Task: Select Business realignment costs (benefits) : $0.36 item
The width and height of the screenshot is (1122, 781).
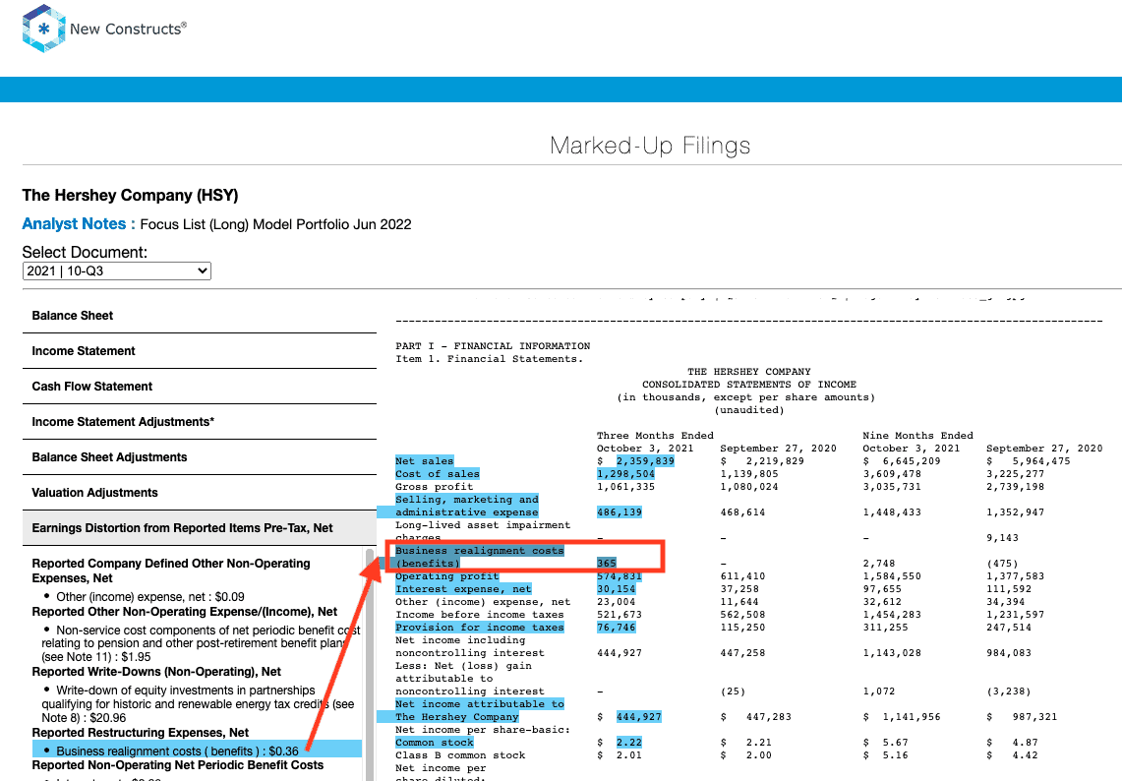Action: 198,751
